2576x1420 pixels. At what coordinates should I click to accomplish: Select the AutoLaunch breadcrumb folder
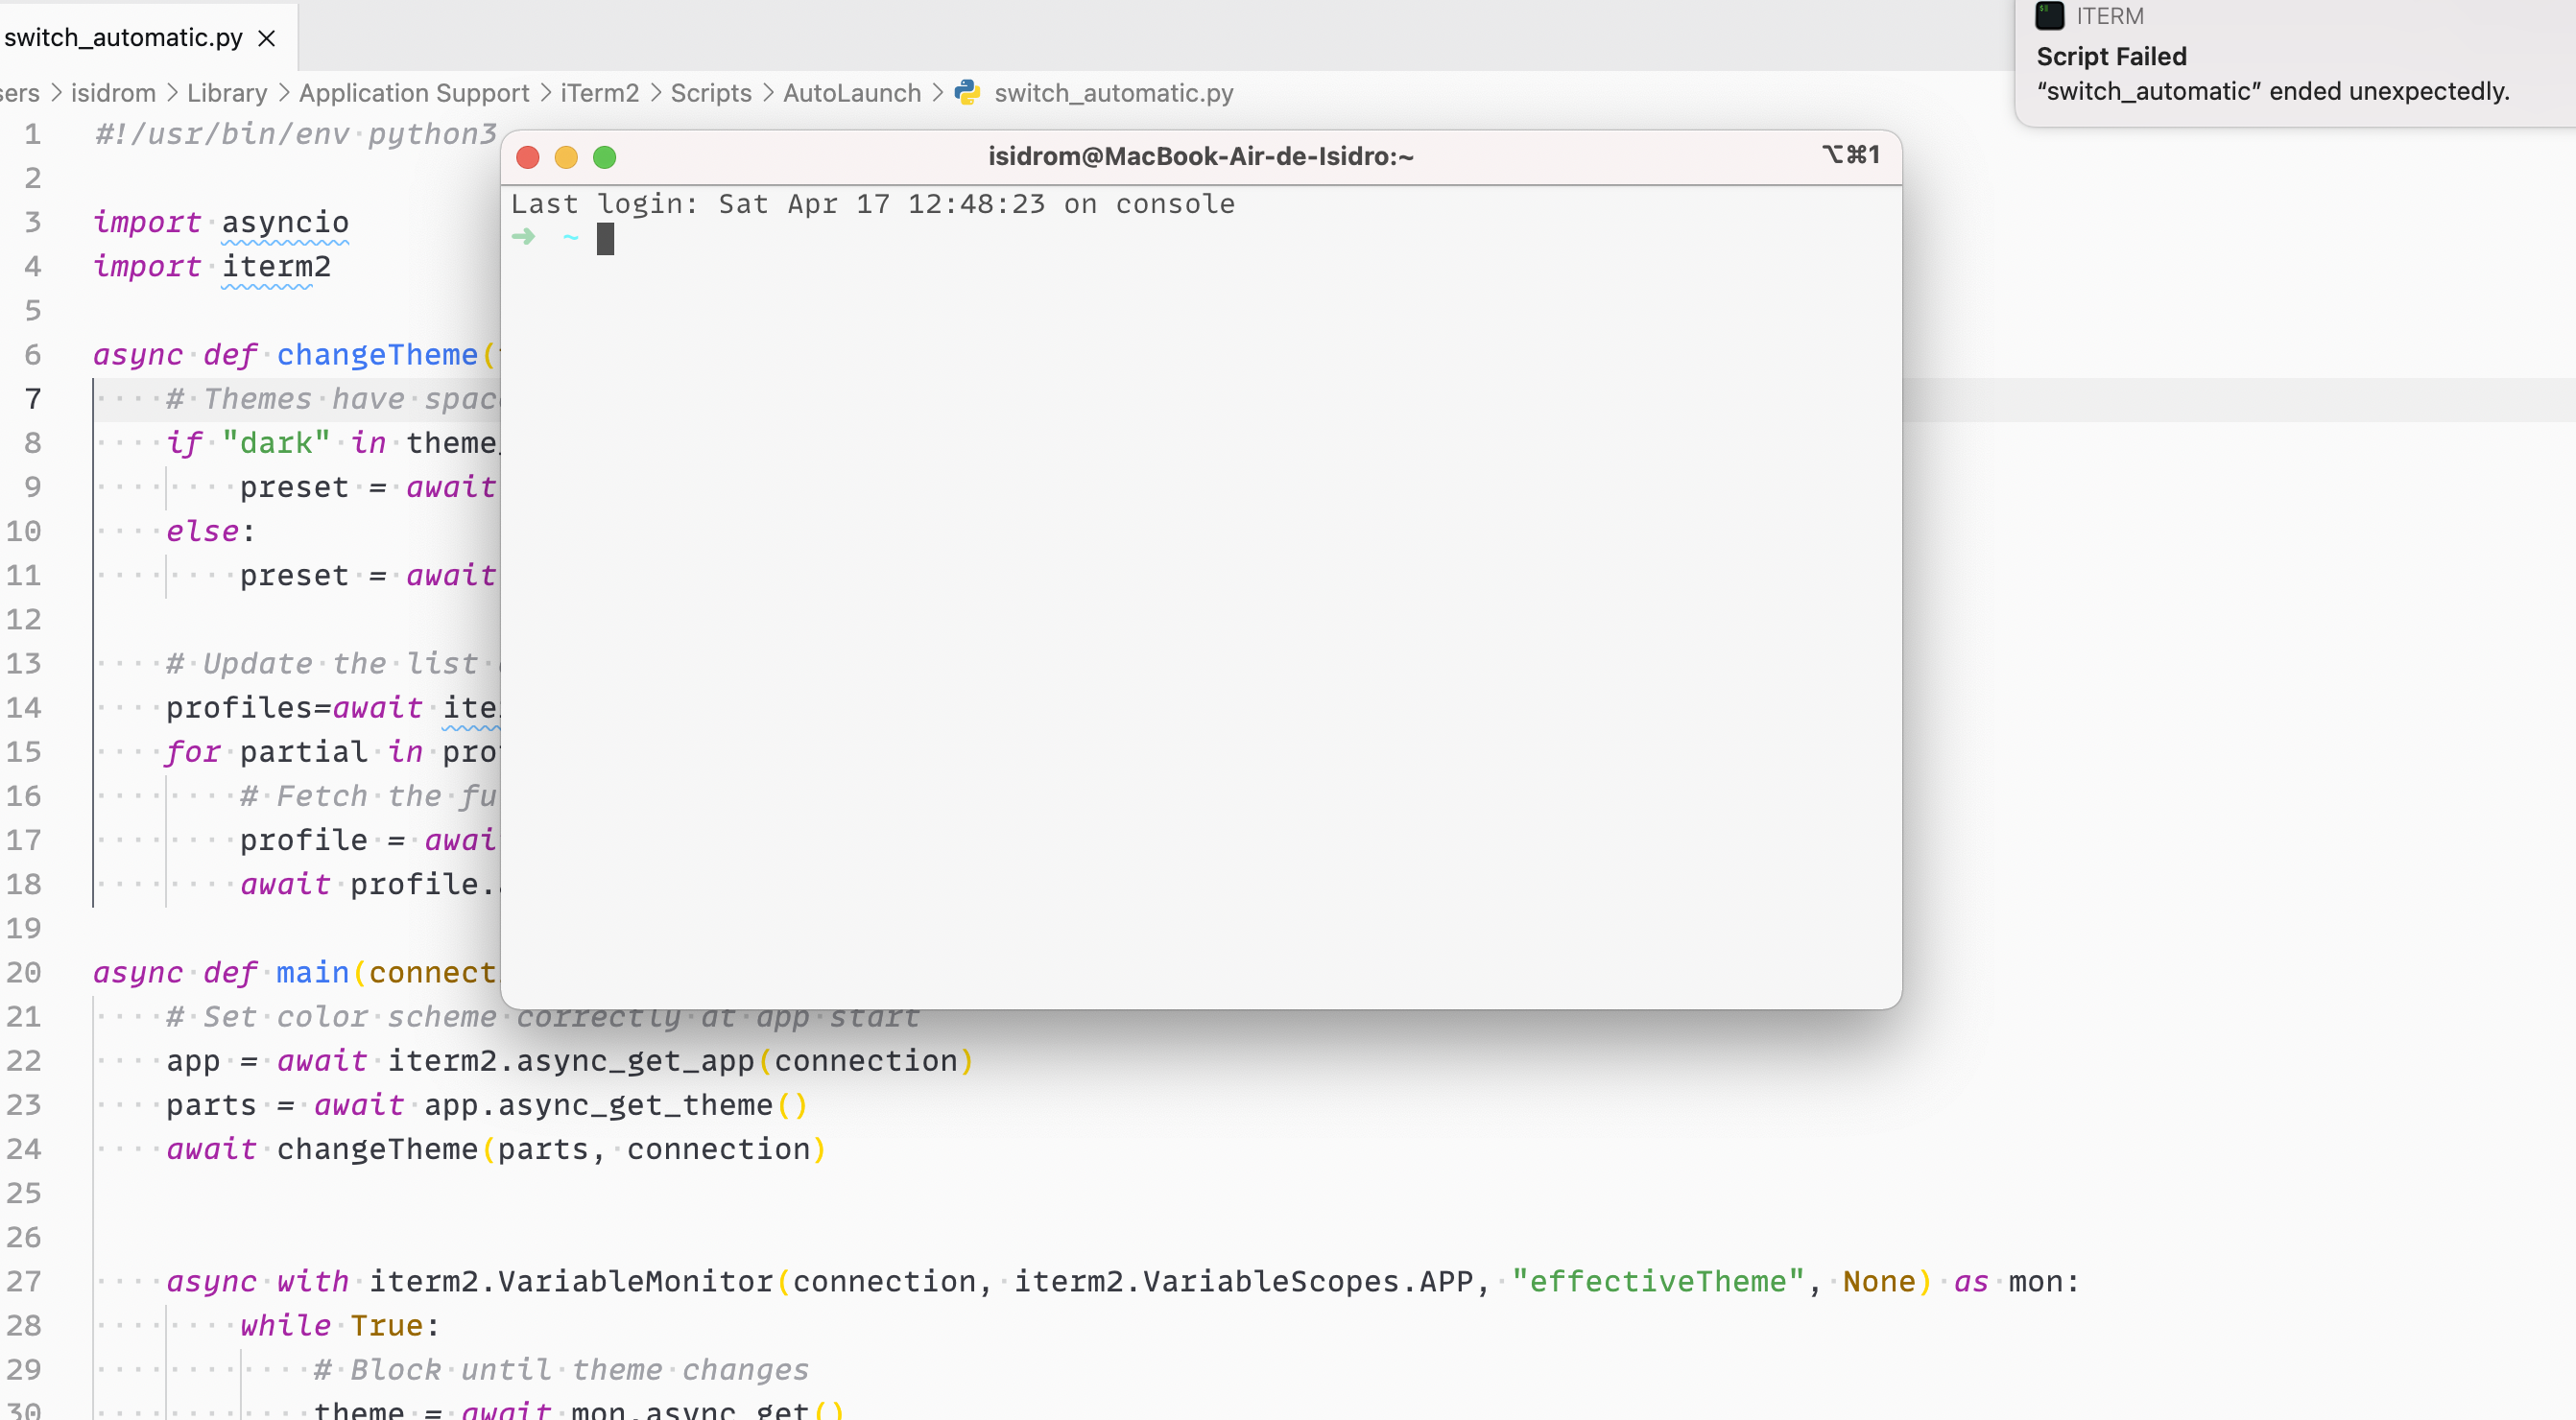pyautogui.click(x=852, y=93)
